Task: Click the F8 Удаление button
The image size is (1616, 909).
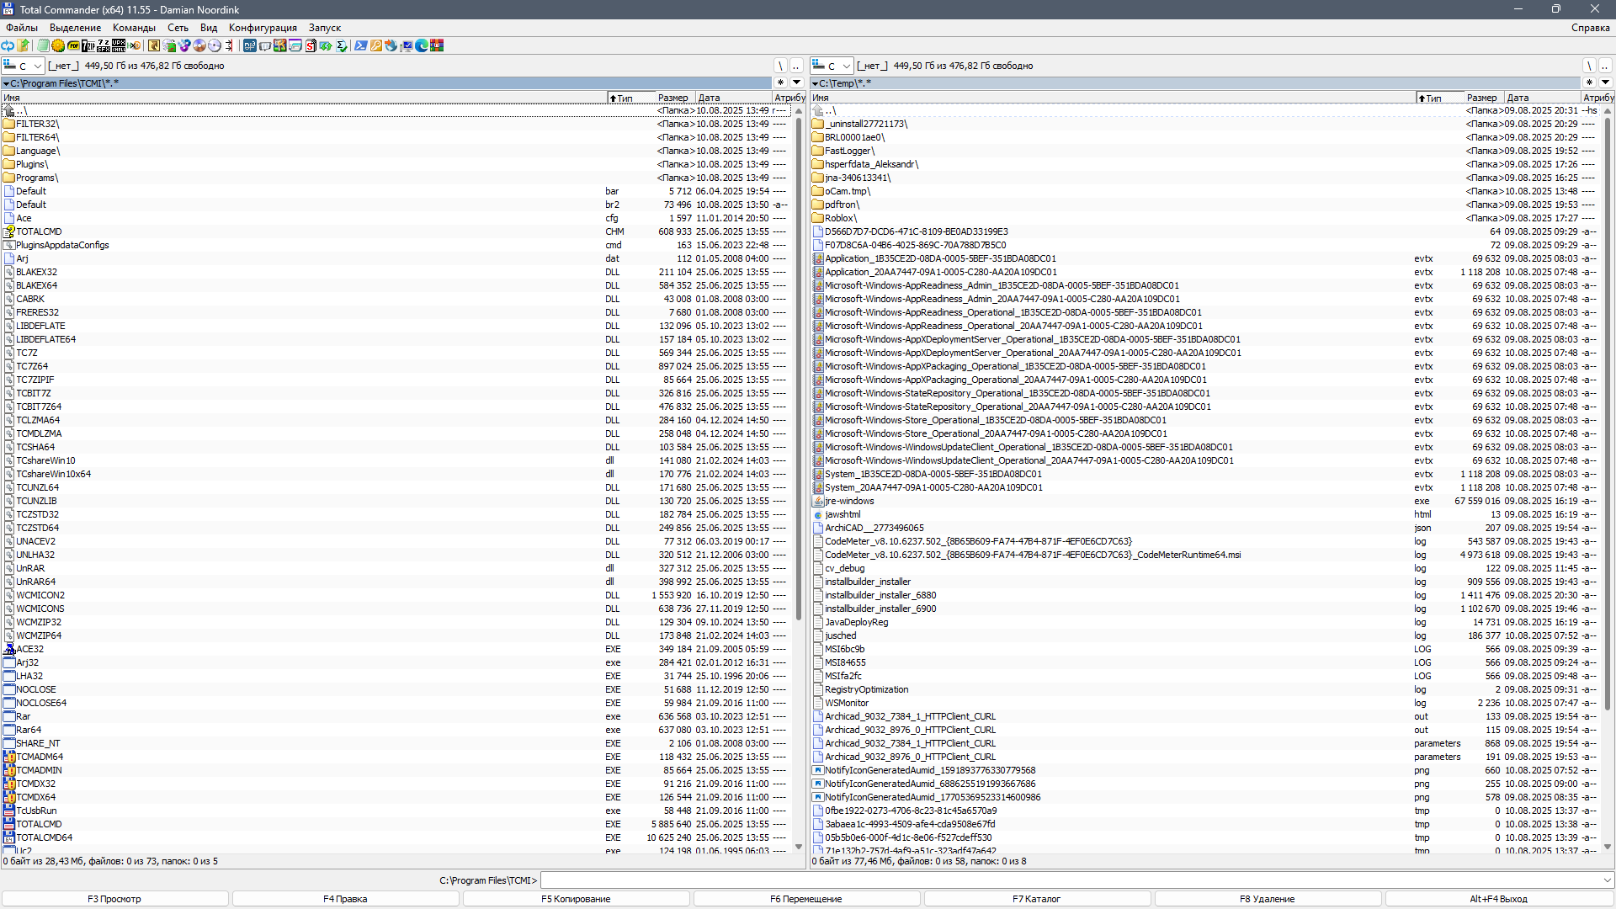Action: click(x=1268, y=899)
